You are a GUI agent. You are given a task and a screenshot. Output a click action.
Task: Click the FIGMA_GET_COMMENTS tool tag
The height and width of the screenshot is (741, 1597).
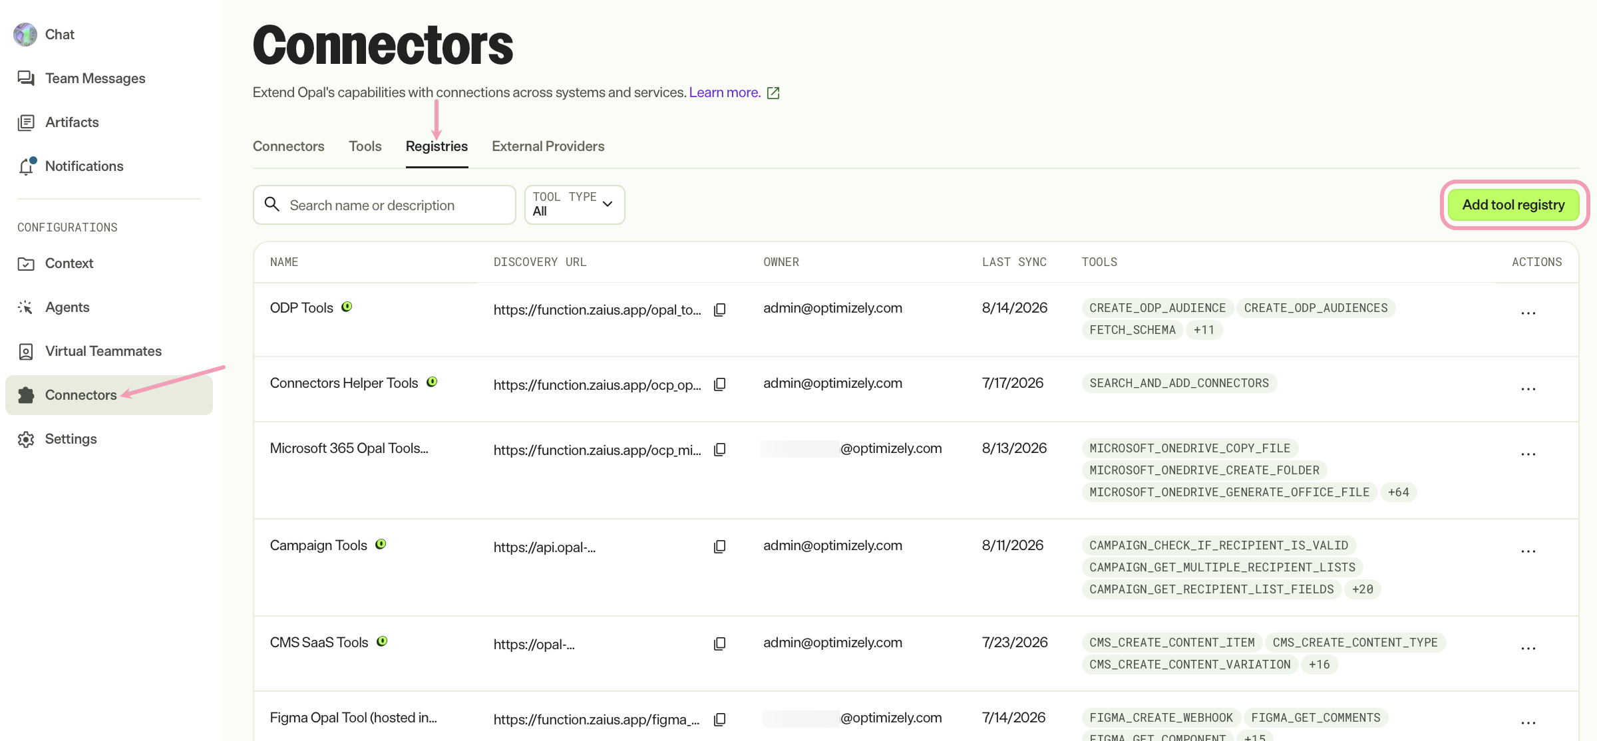click(1316, 718)
